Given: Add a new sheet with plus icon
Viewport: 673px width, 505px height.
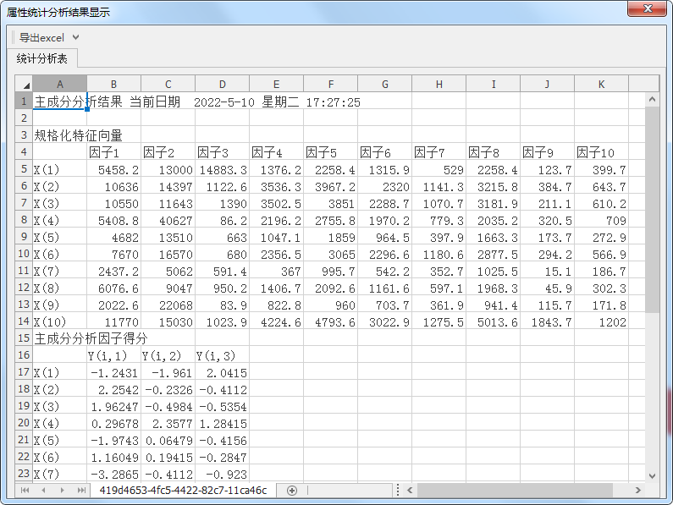Looking at the screenshot, I should pos(292,491).
